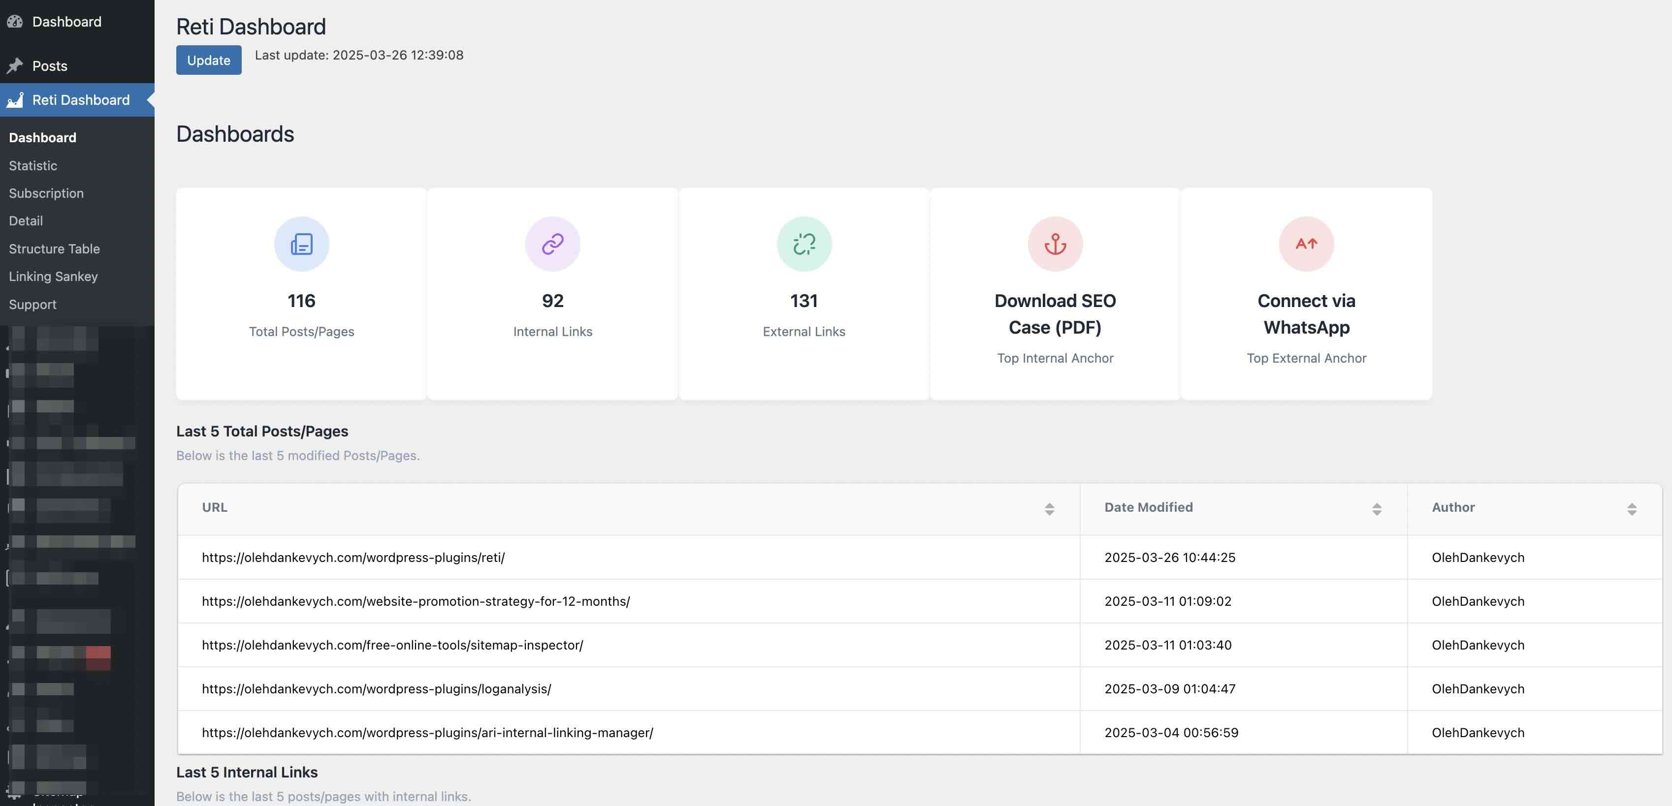Click the Internal Links chain icon
The width and height of the screenshot is (1672, 806).
click(552, 244)
